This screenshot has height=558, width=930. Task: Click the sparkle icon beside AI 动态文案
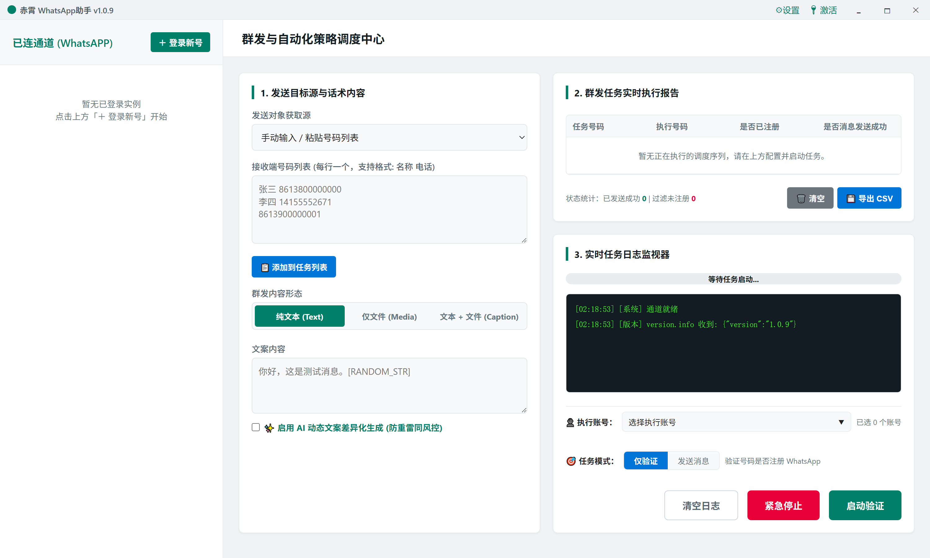point(269,428)
